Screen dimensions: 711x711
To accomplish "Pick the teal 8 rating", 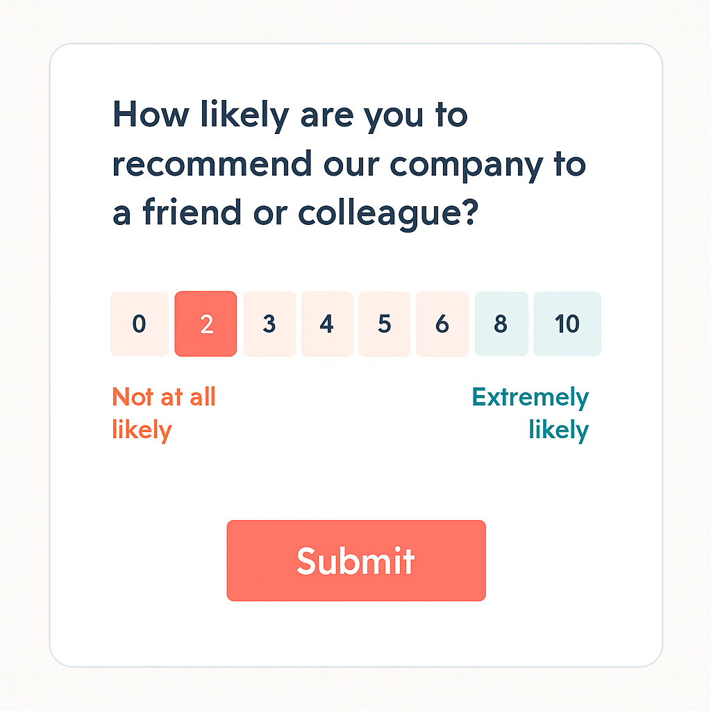I will tap(501, 324).
